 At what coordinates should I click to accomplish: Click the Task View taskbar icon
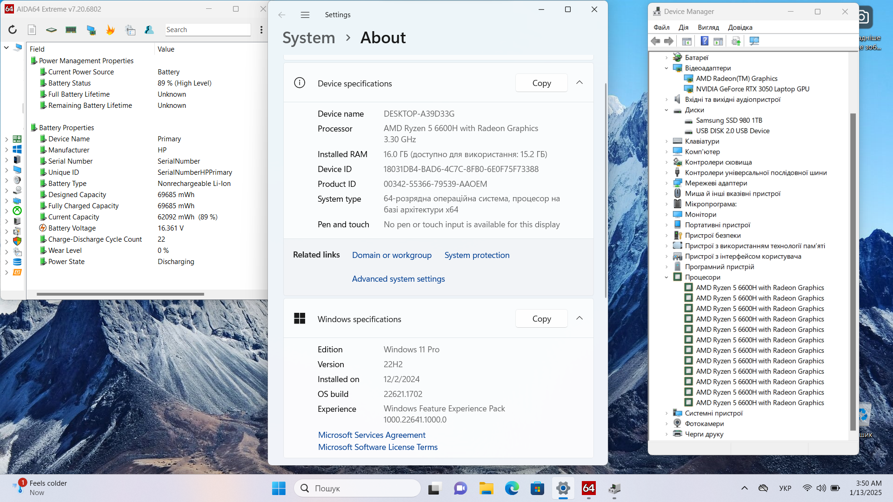click(434, 488)
